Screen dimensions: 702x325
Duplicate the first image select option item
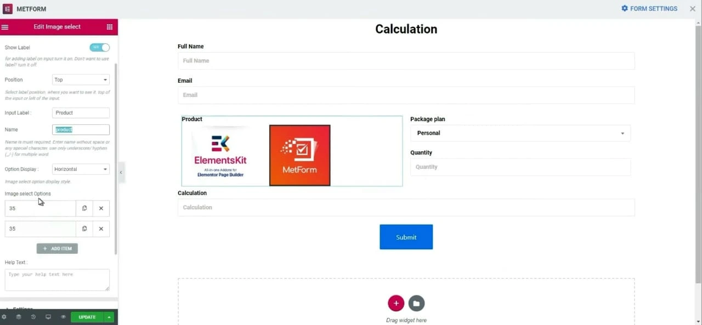84,208
